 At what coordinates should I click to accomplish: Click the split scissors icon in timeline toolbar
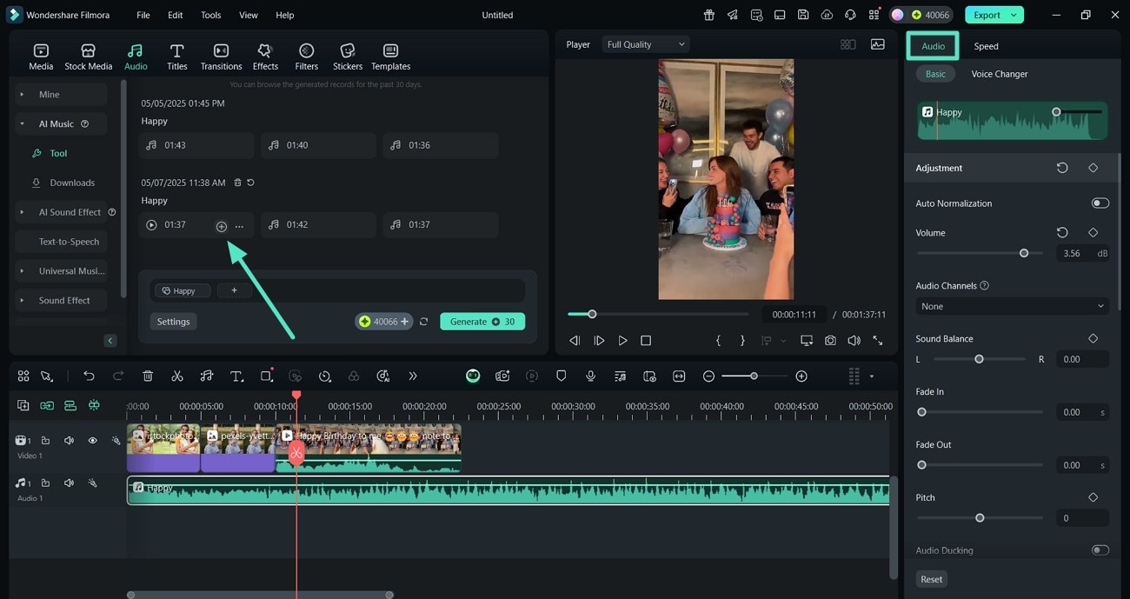tap(177, 376)
